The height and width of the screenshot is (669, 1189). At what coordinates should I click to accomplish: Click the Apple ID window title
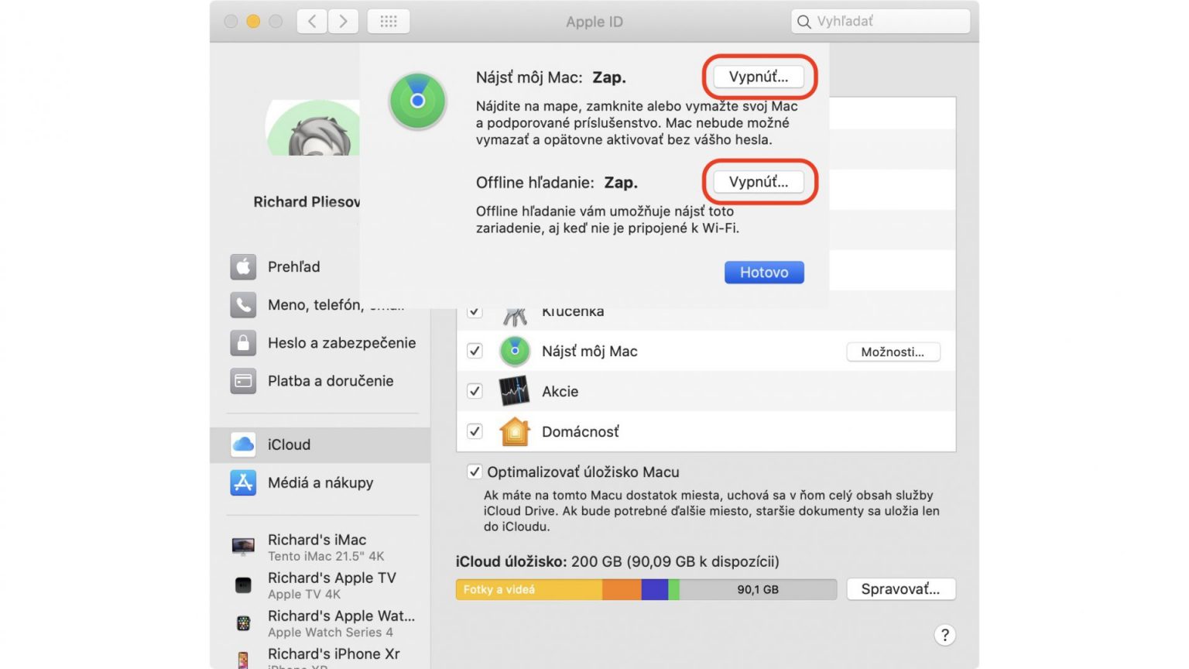coord(594,22)
